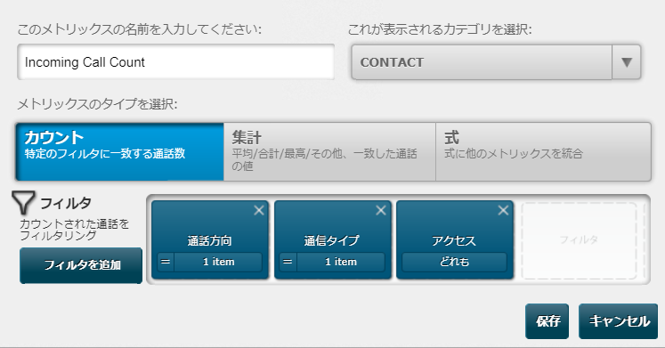Click the dropdown arrow beside CONTACT
Screen dimensions: 665x348
point(627,62)
